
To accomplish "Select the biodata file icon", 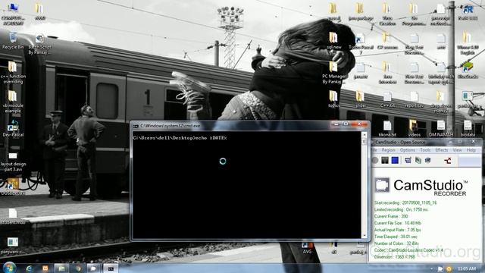I will click(468, 128).
